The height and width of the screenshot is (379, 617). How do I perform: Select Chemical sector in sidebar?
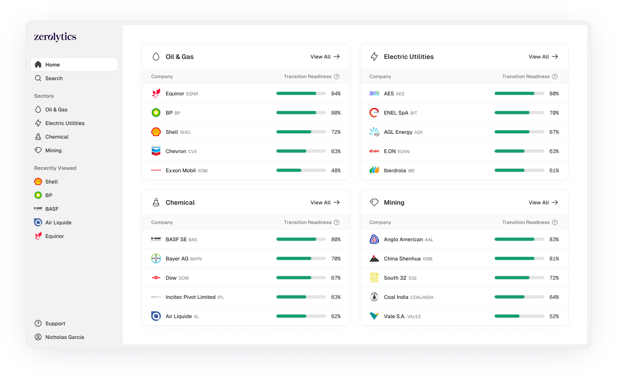[74, 137]
